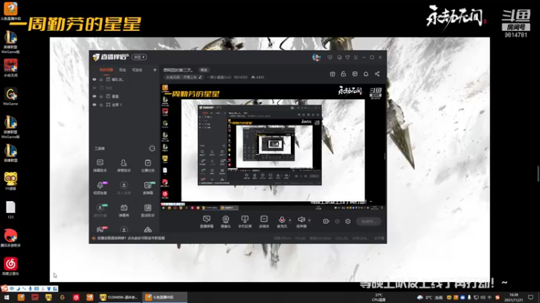Switch to the 可改名 scene tab
Screen dimensions: 540x303
click(137, 70)
